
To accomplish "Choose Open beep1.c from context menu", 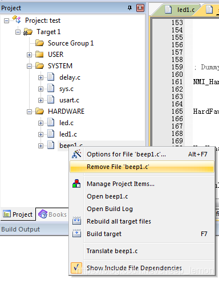I will (x=142, y=196).
